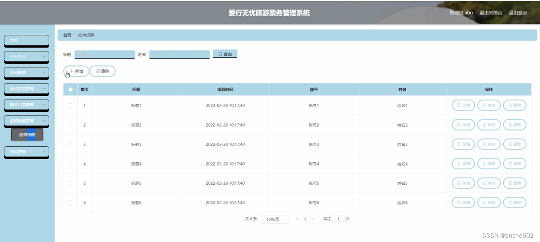Viewport: 540px width, 242px height.
Task: Collapse the 疫情提醒管理 sidebar menu
Action: [26, 121]
